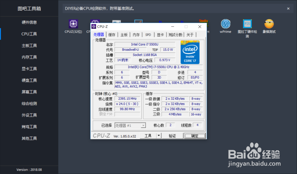Open 其他工具 in the sidebar

tap(29, 138)
